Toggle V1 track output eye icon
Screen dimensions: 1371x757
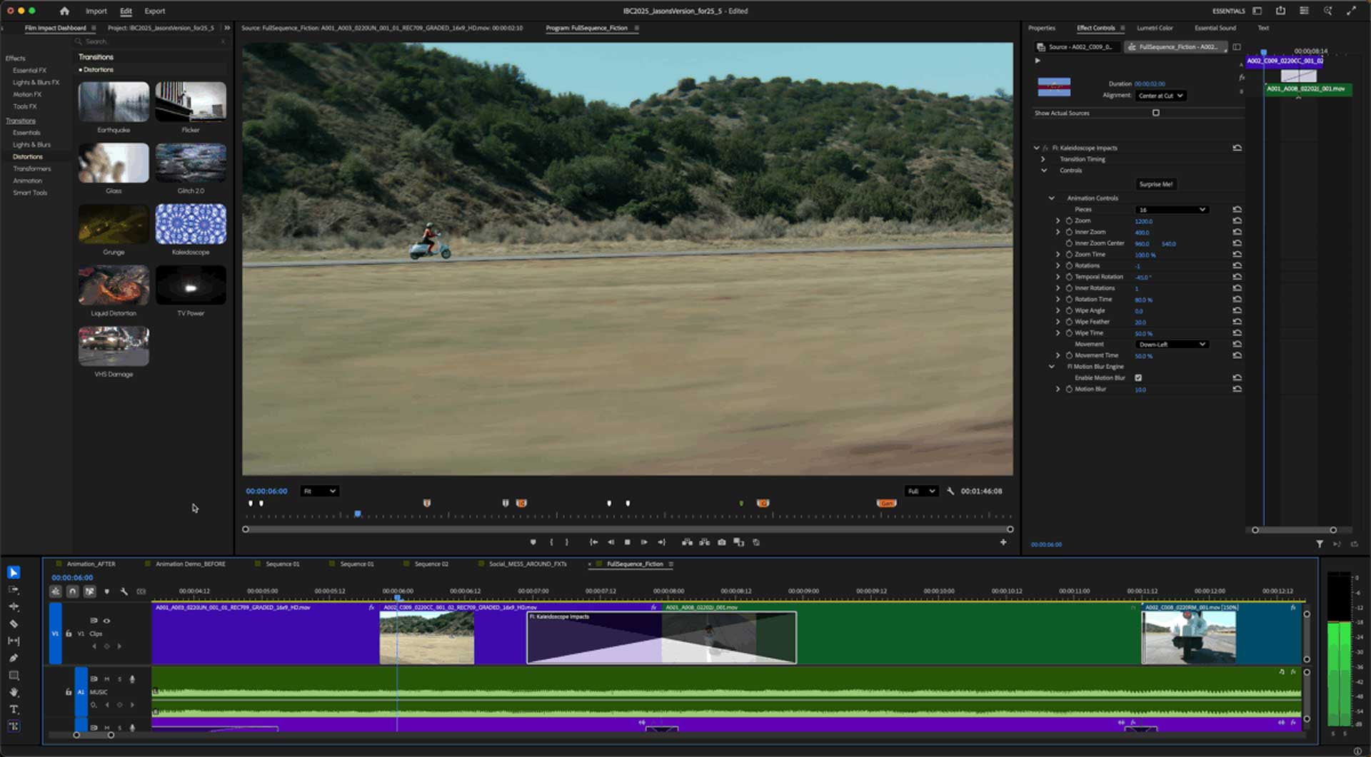(107, 621)
